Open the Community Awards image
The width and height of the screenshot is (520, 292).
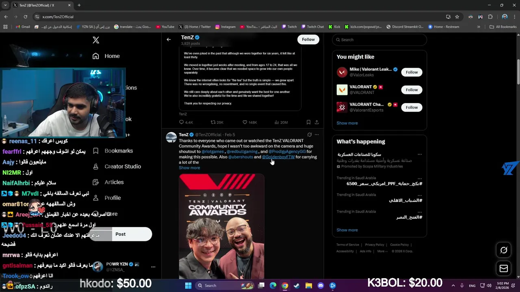tap(221, 226)
